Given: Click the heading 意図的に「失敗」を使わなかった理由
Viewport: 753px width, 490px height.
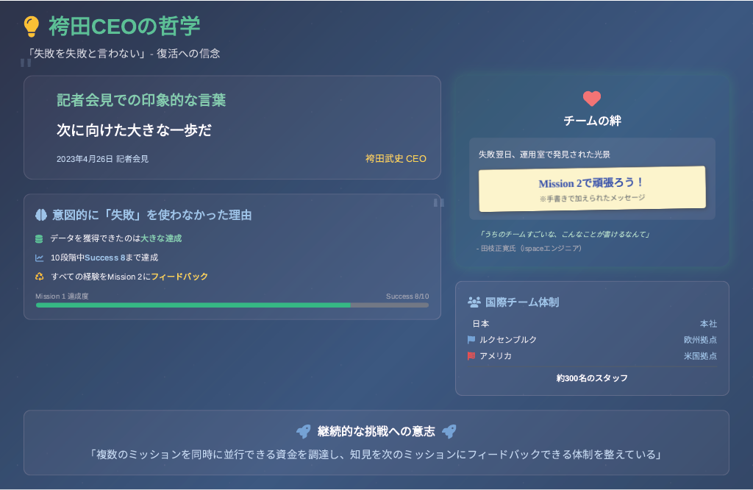Looking at the screenshot, I should (x=151, y=215).
